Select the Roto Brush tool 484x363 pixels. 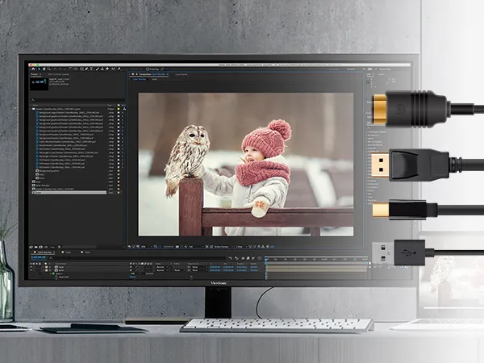pyautogui.click(x=113, y=69)
